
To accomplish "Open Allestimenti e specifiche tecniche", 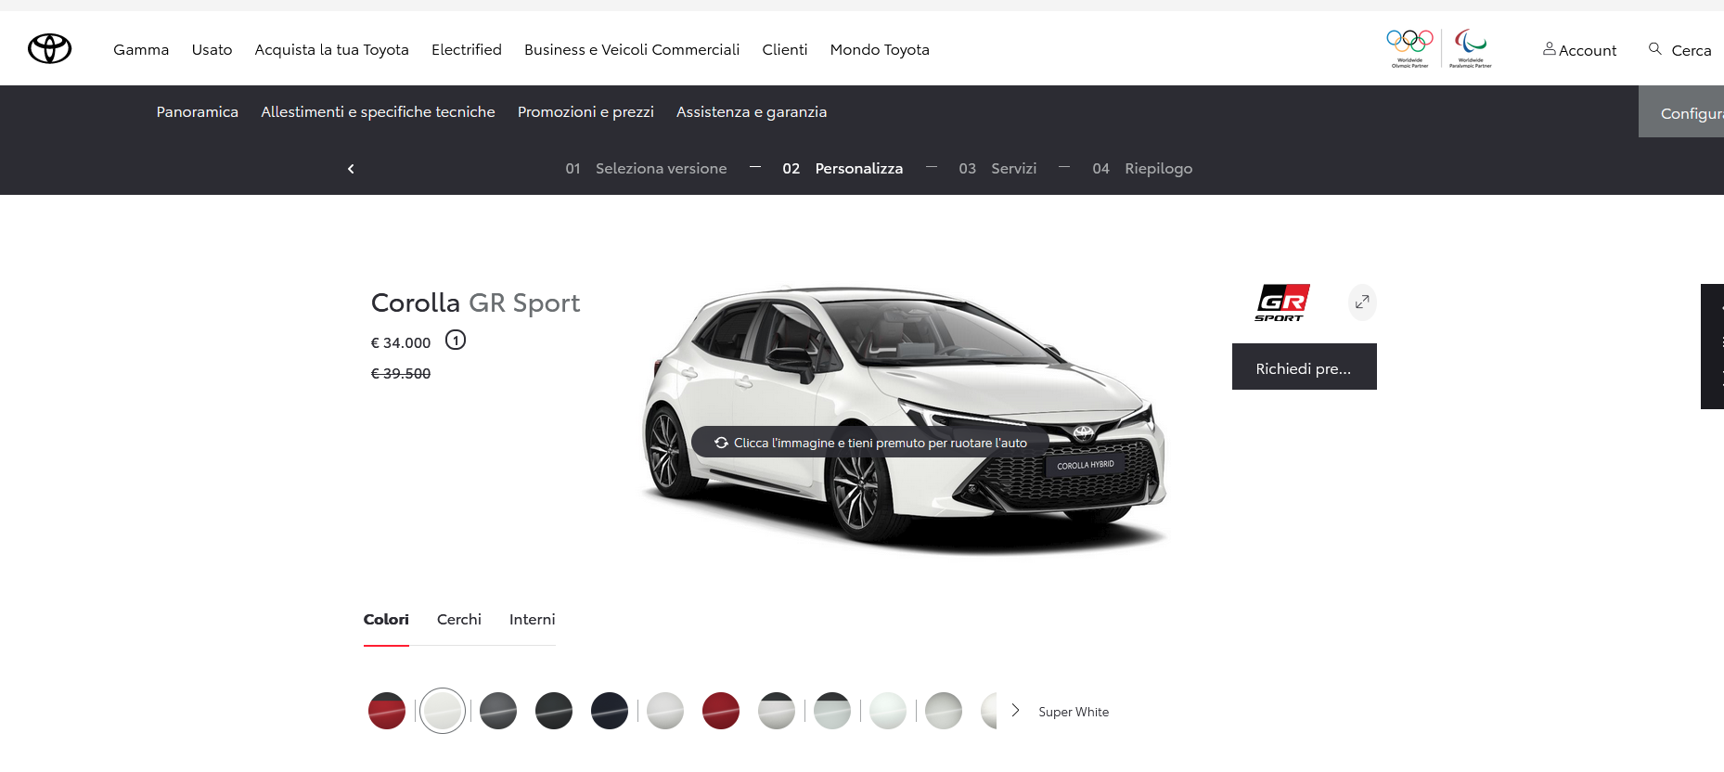I will pos(378,112).
